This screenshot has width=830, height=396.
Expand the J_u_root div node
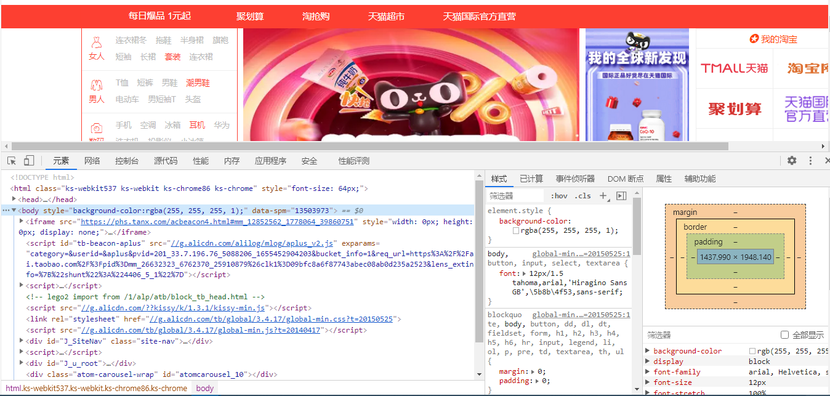click(22, 363)
